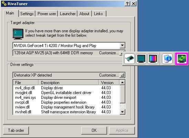
Task: Switch to the Links tab
Action: pos(98,14)
